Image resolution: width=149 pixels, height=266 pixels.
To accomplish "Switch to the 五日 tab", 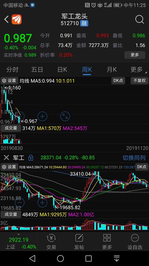I will [37, 69].
